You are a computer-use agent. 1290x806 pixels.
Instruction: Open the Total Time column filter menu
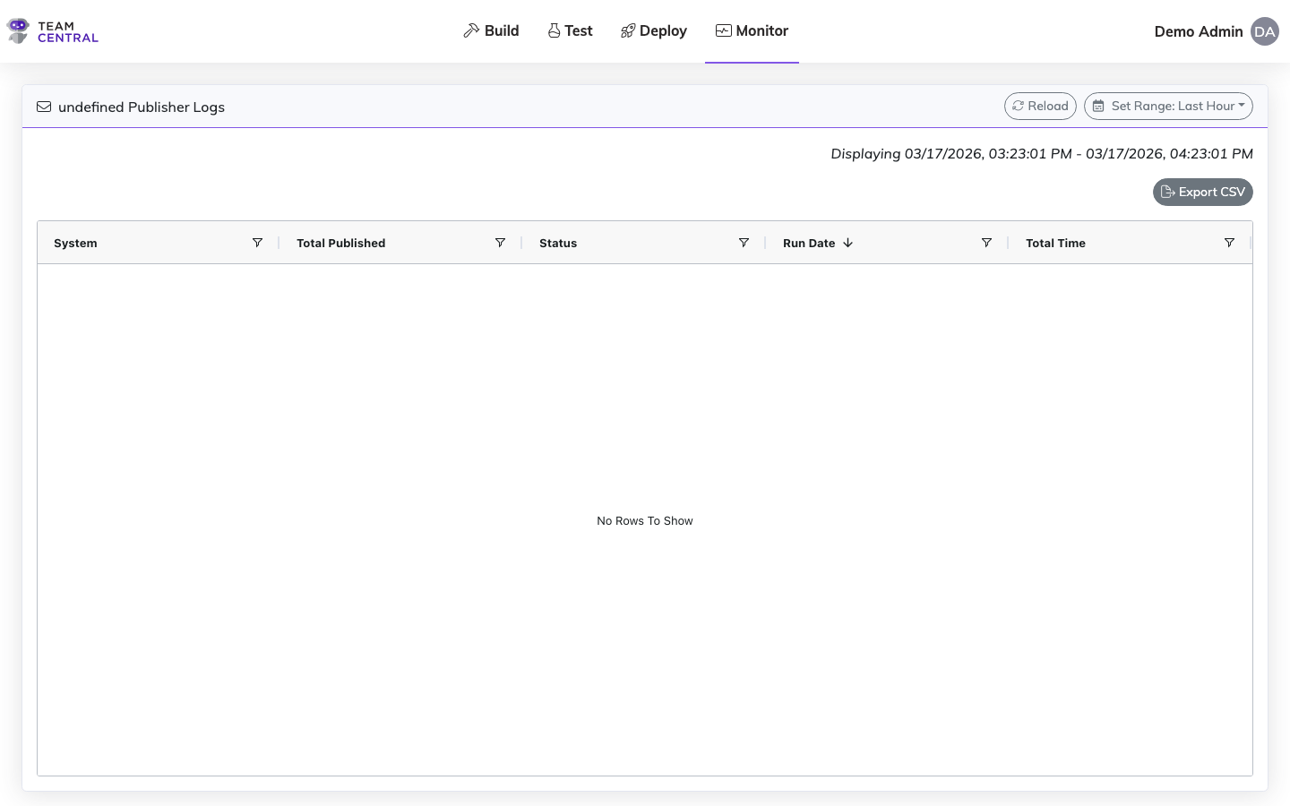(1229, 242)
